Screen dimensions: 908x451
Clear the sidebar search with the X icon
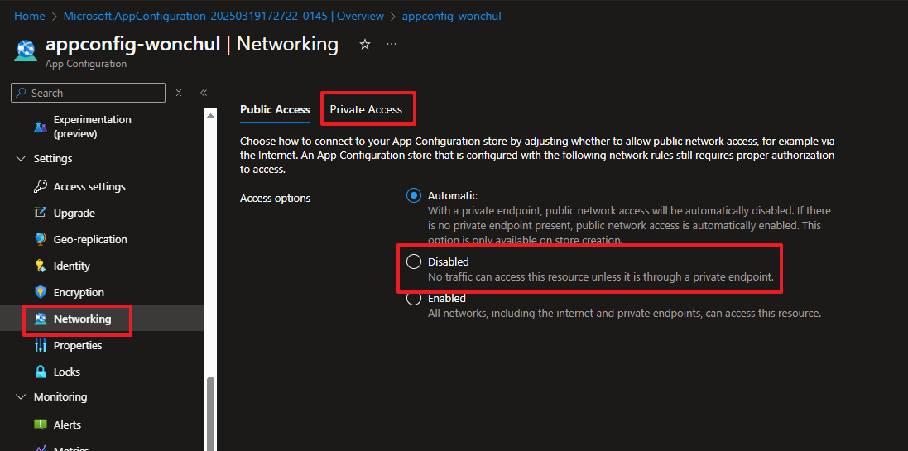(179, 93)
